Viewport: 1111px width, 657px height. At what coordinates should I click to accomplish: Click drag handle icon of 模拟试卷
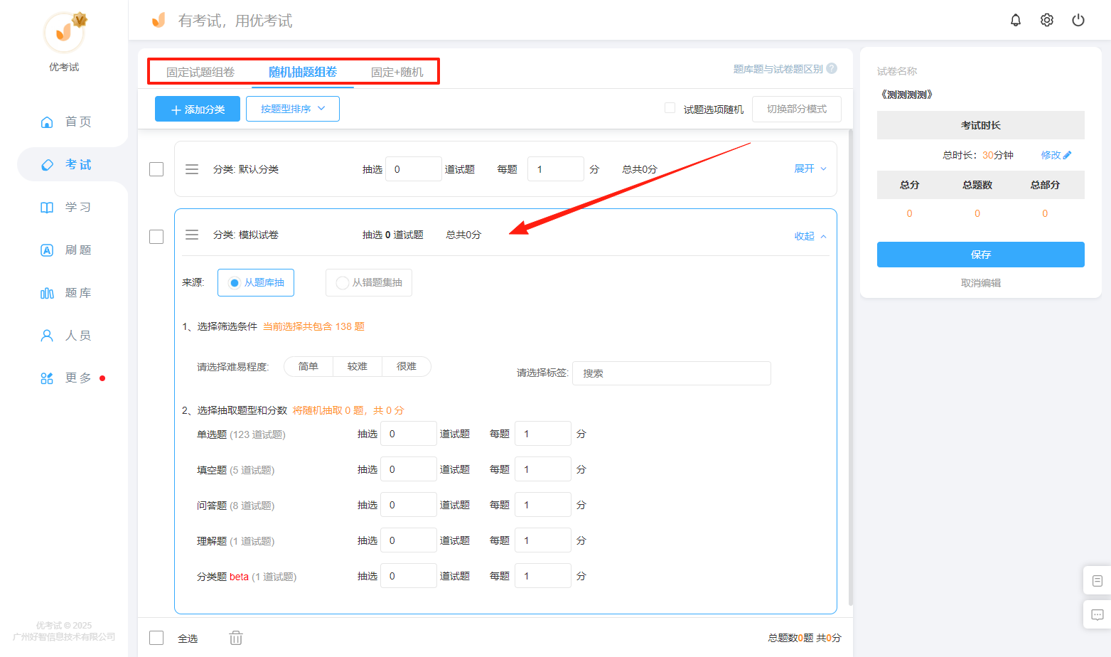tap(192, 235)
